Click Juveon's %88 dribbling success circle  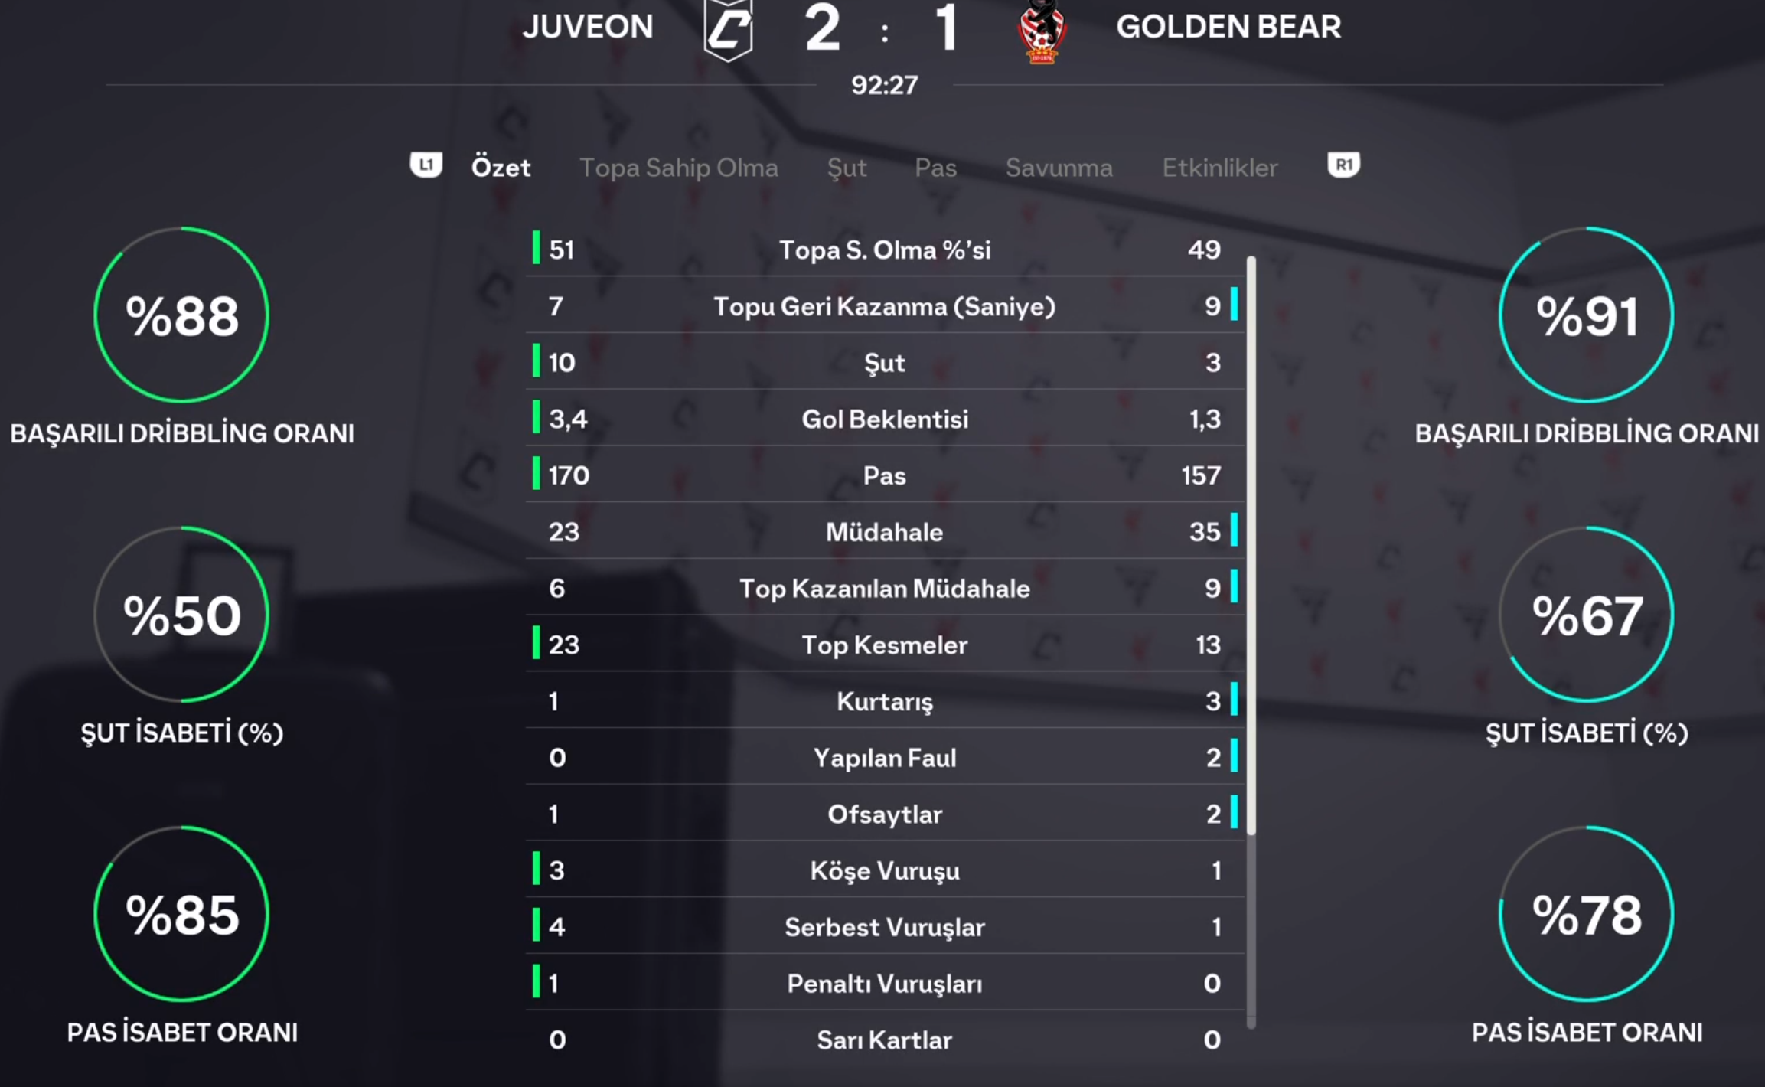coord(181,315)
